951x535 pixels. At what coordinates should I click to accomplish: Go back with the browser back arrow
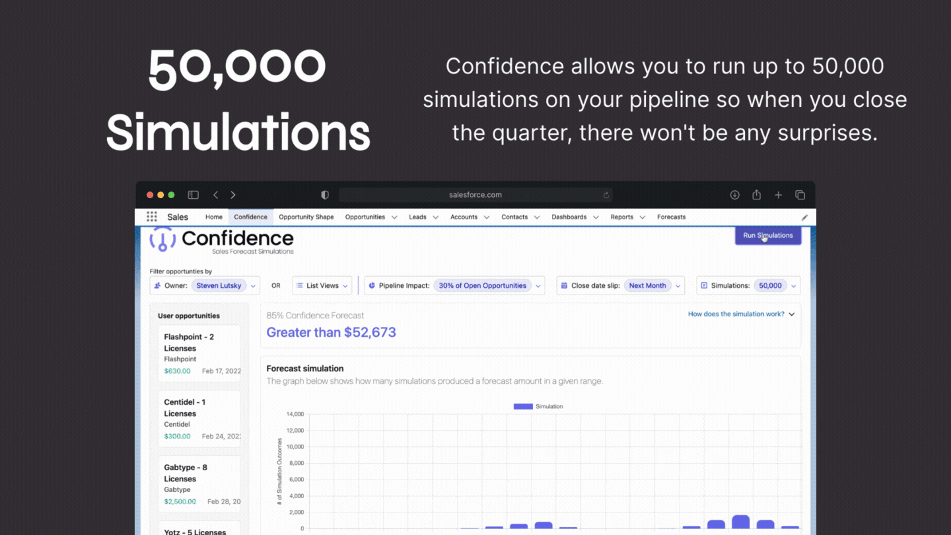click(215, 195)
